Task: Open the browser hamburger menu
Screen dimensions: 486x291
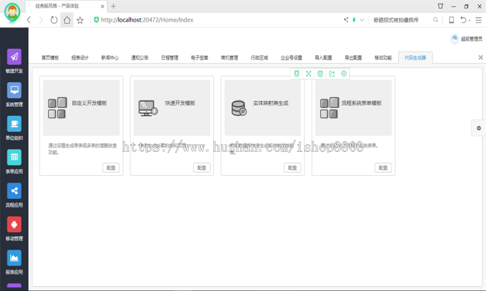Action: (x=478, y=20)
